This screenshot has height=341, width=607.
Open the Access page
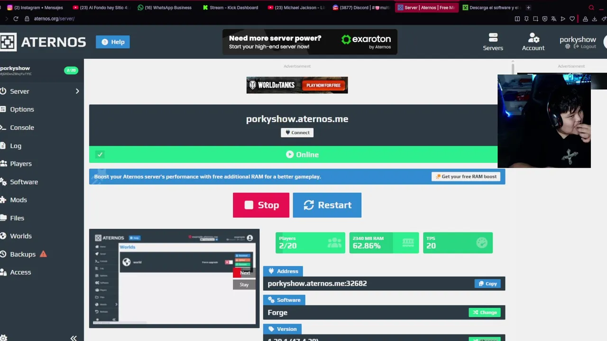(20, 272)
